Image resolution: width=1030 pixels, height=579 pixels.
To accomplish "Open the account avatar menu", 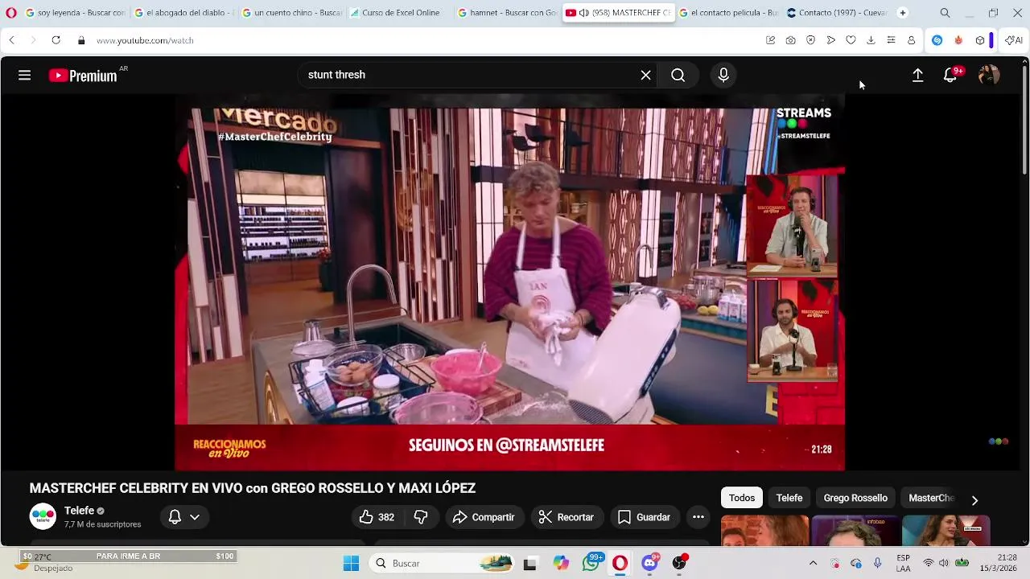I will point(988,75).
